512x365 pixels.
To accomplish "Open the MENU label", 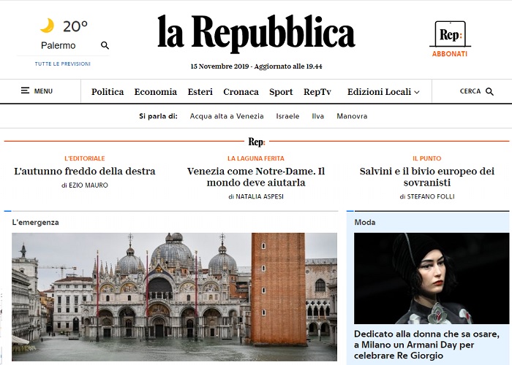I will pos(43,91).
